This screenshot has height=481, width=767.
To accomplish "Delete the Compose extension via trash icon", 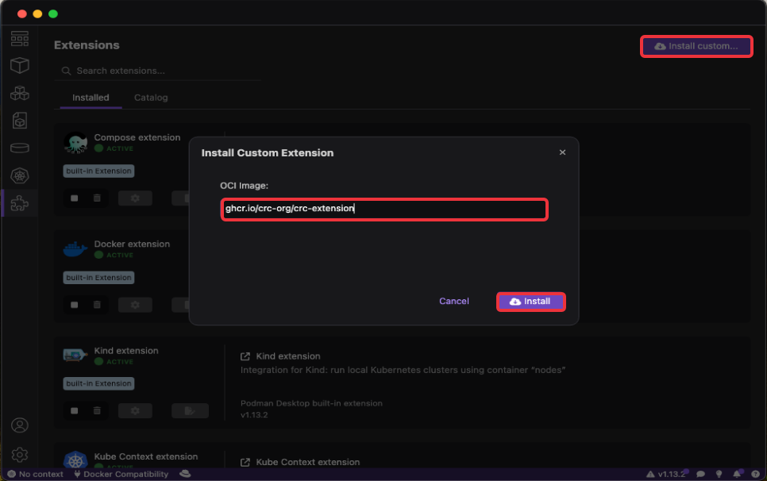I will (97, 198).
